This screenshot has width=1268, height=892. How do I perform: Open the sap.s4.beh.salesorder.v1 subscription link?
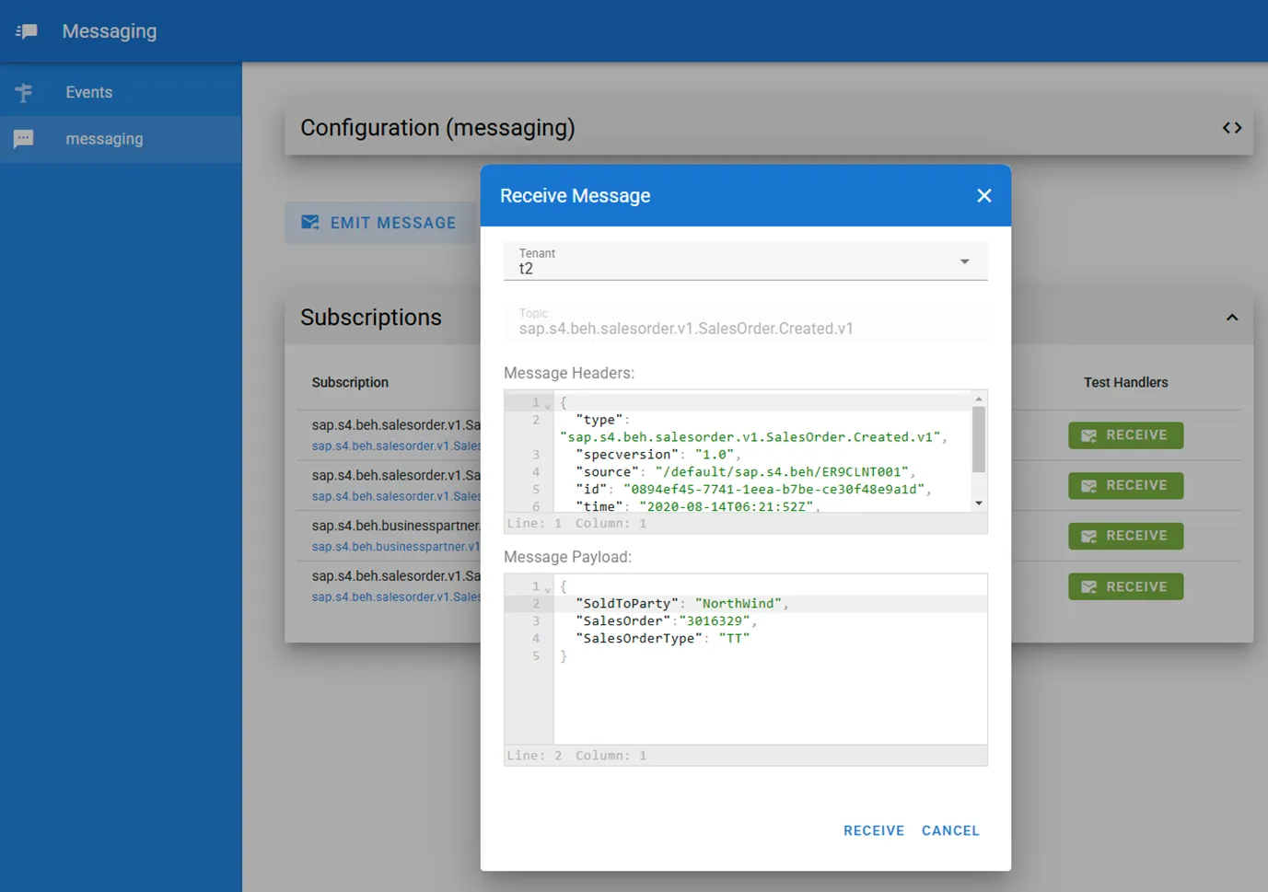tap(396, 446)
